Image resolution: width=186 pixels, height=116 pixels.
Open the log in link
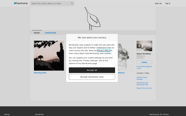click(168, 3)
